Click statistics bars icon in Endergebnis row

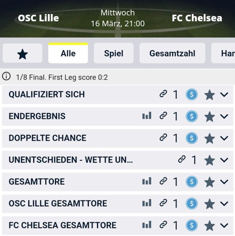pos(146,116)
